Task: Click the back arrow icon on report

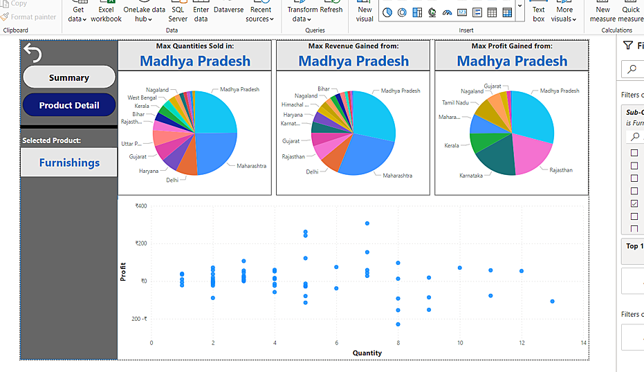Action: pos(33,53)
